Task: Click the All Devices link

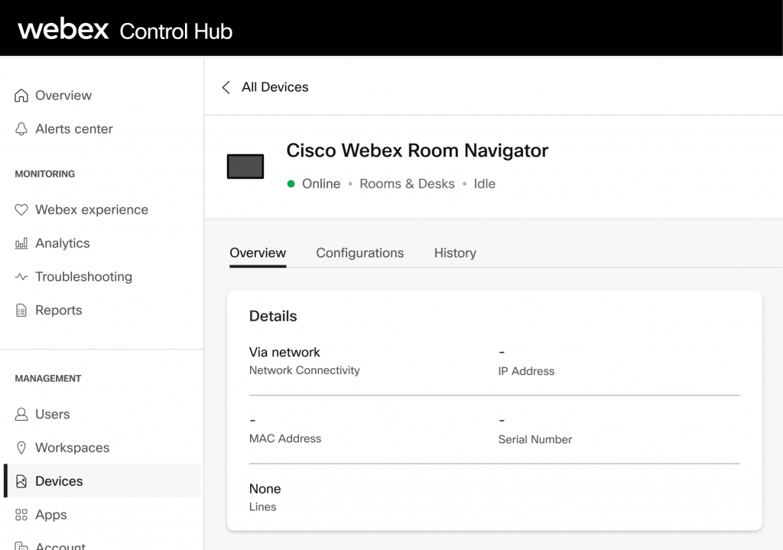Action: click(x=274, y=87)
